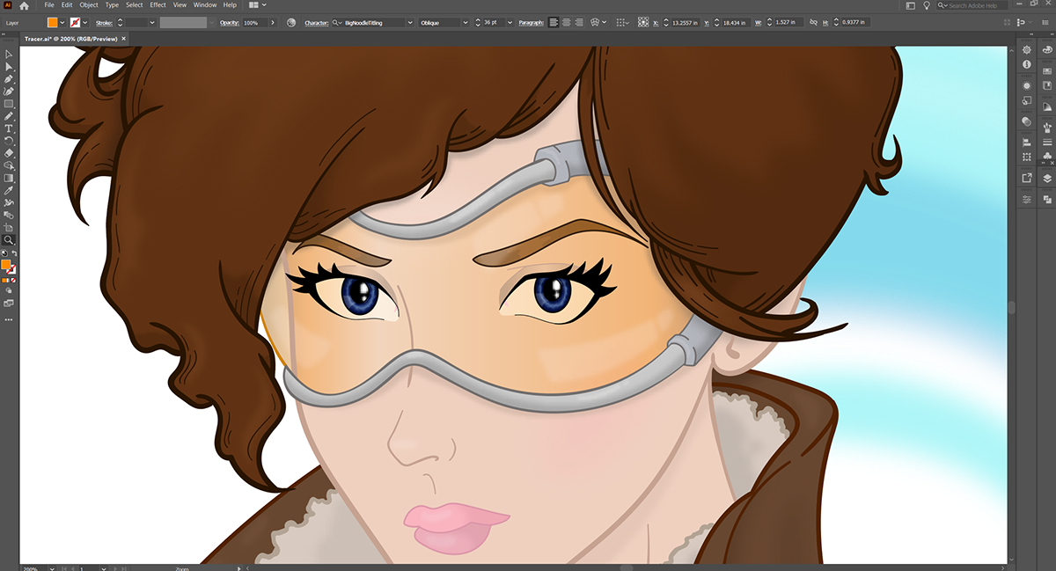This screenshot has width=1056, height=571.
Task: Close the Tracer.ai document tab
Action: (122, 40)
